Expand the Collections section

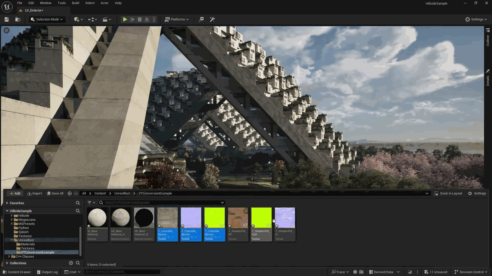pos(7,263)
